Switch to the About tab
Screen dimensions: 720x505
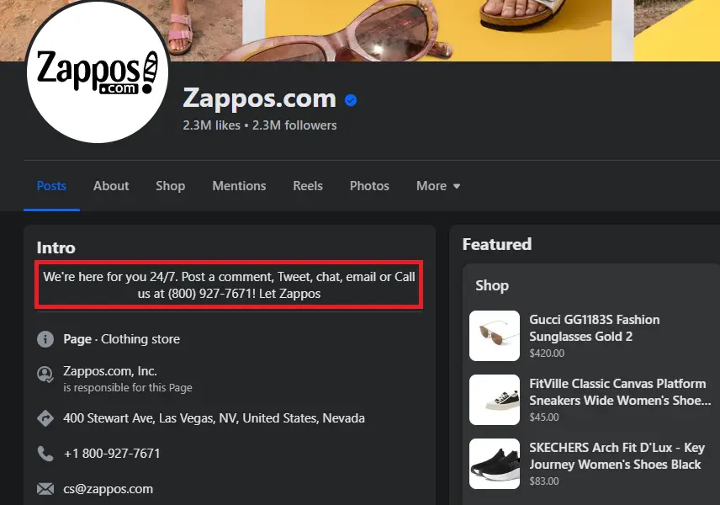click(111, 186)
